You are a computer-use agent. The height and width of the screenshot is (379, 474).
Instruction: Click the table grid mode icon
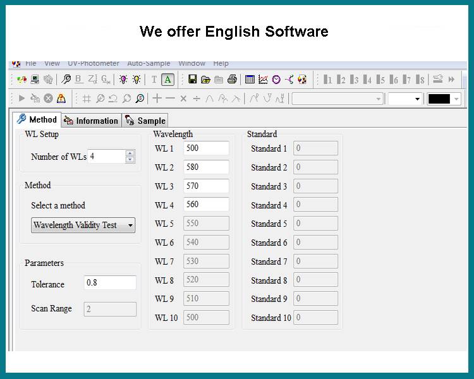coord(250,80)
